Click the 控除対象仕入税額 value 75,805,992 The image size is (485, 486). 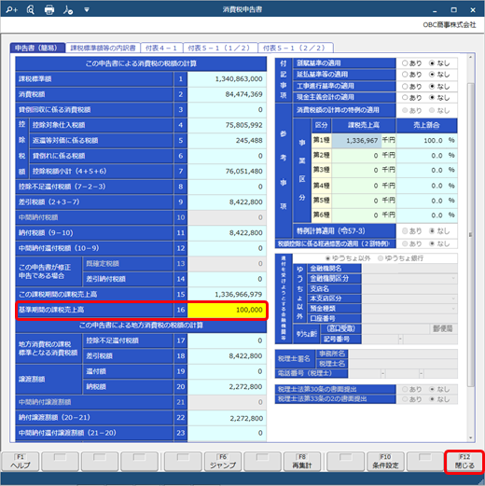[x=227, y=125]
